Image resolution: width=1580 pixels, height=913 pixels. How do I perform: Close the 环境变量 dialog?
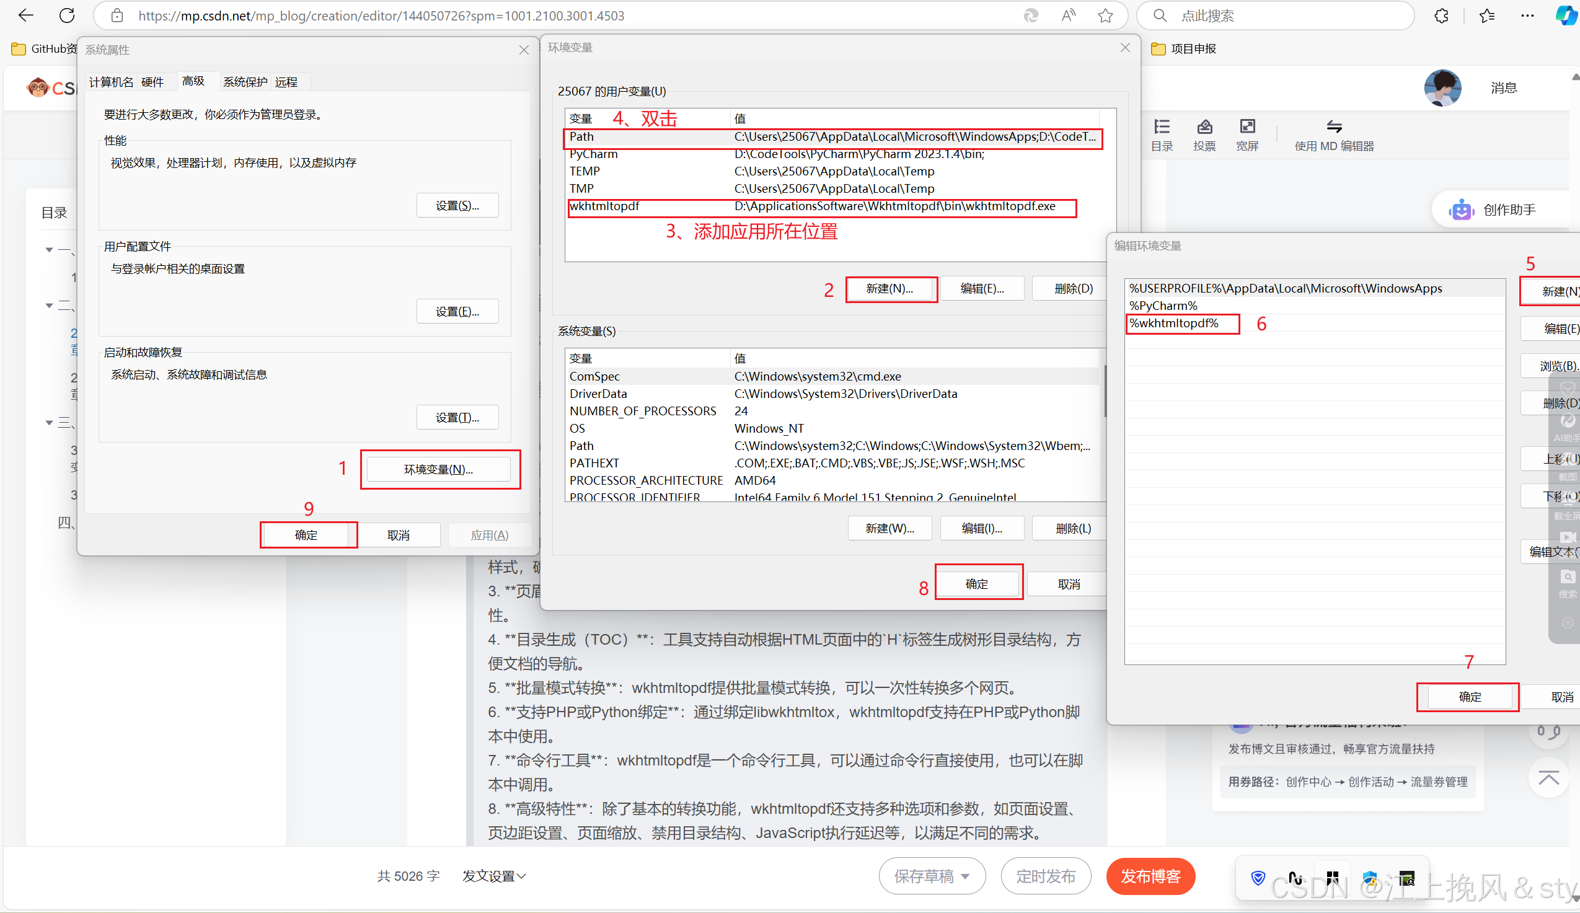pyautogui.click(x=1126, y=48)
